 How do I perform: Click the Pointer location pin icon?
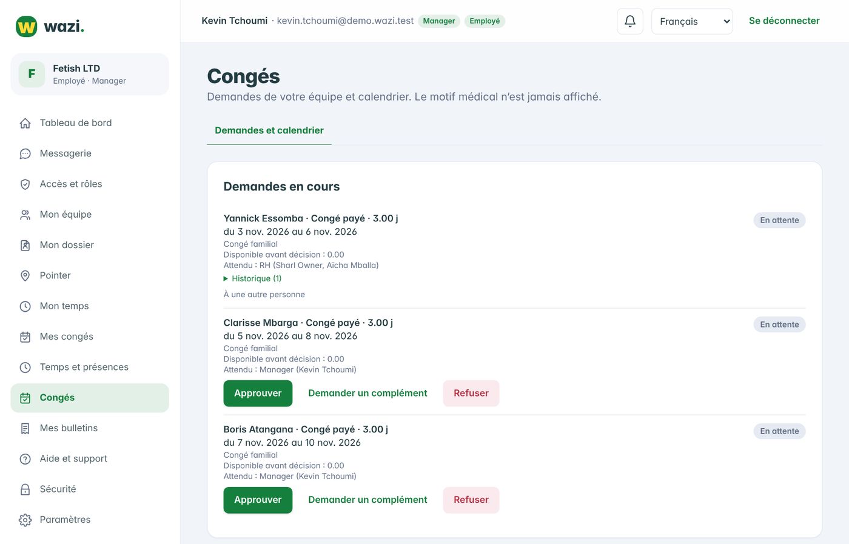[x=25, y=276]
